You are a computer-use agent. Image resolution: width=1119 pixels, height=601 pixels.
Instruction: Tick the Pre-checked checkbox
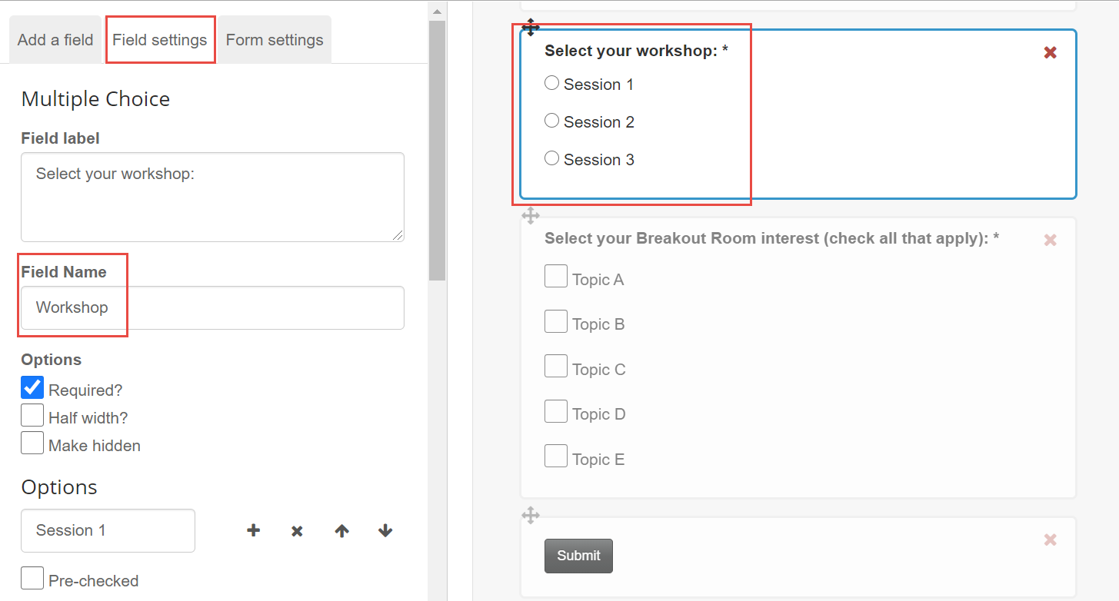(x=32, y=578)
